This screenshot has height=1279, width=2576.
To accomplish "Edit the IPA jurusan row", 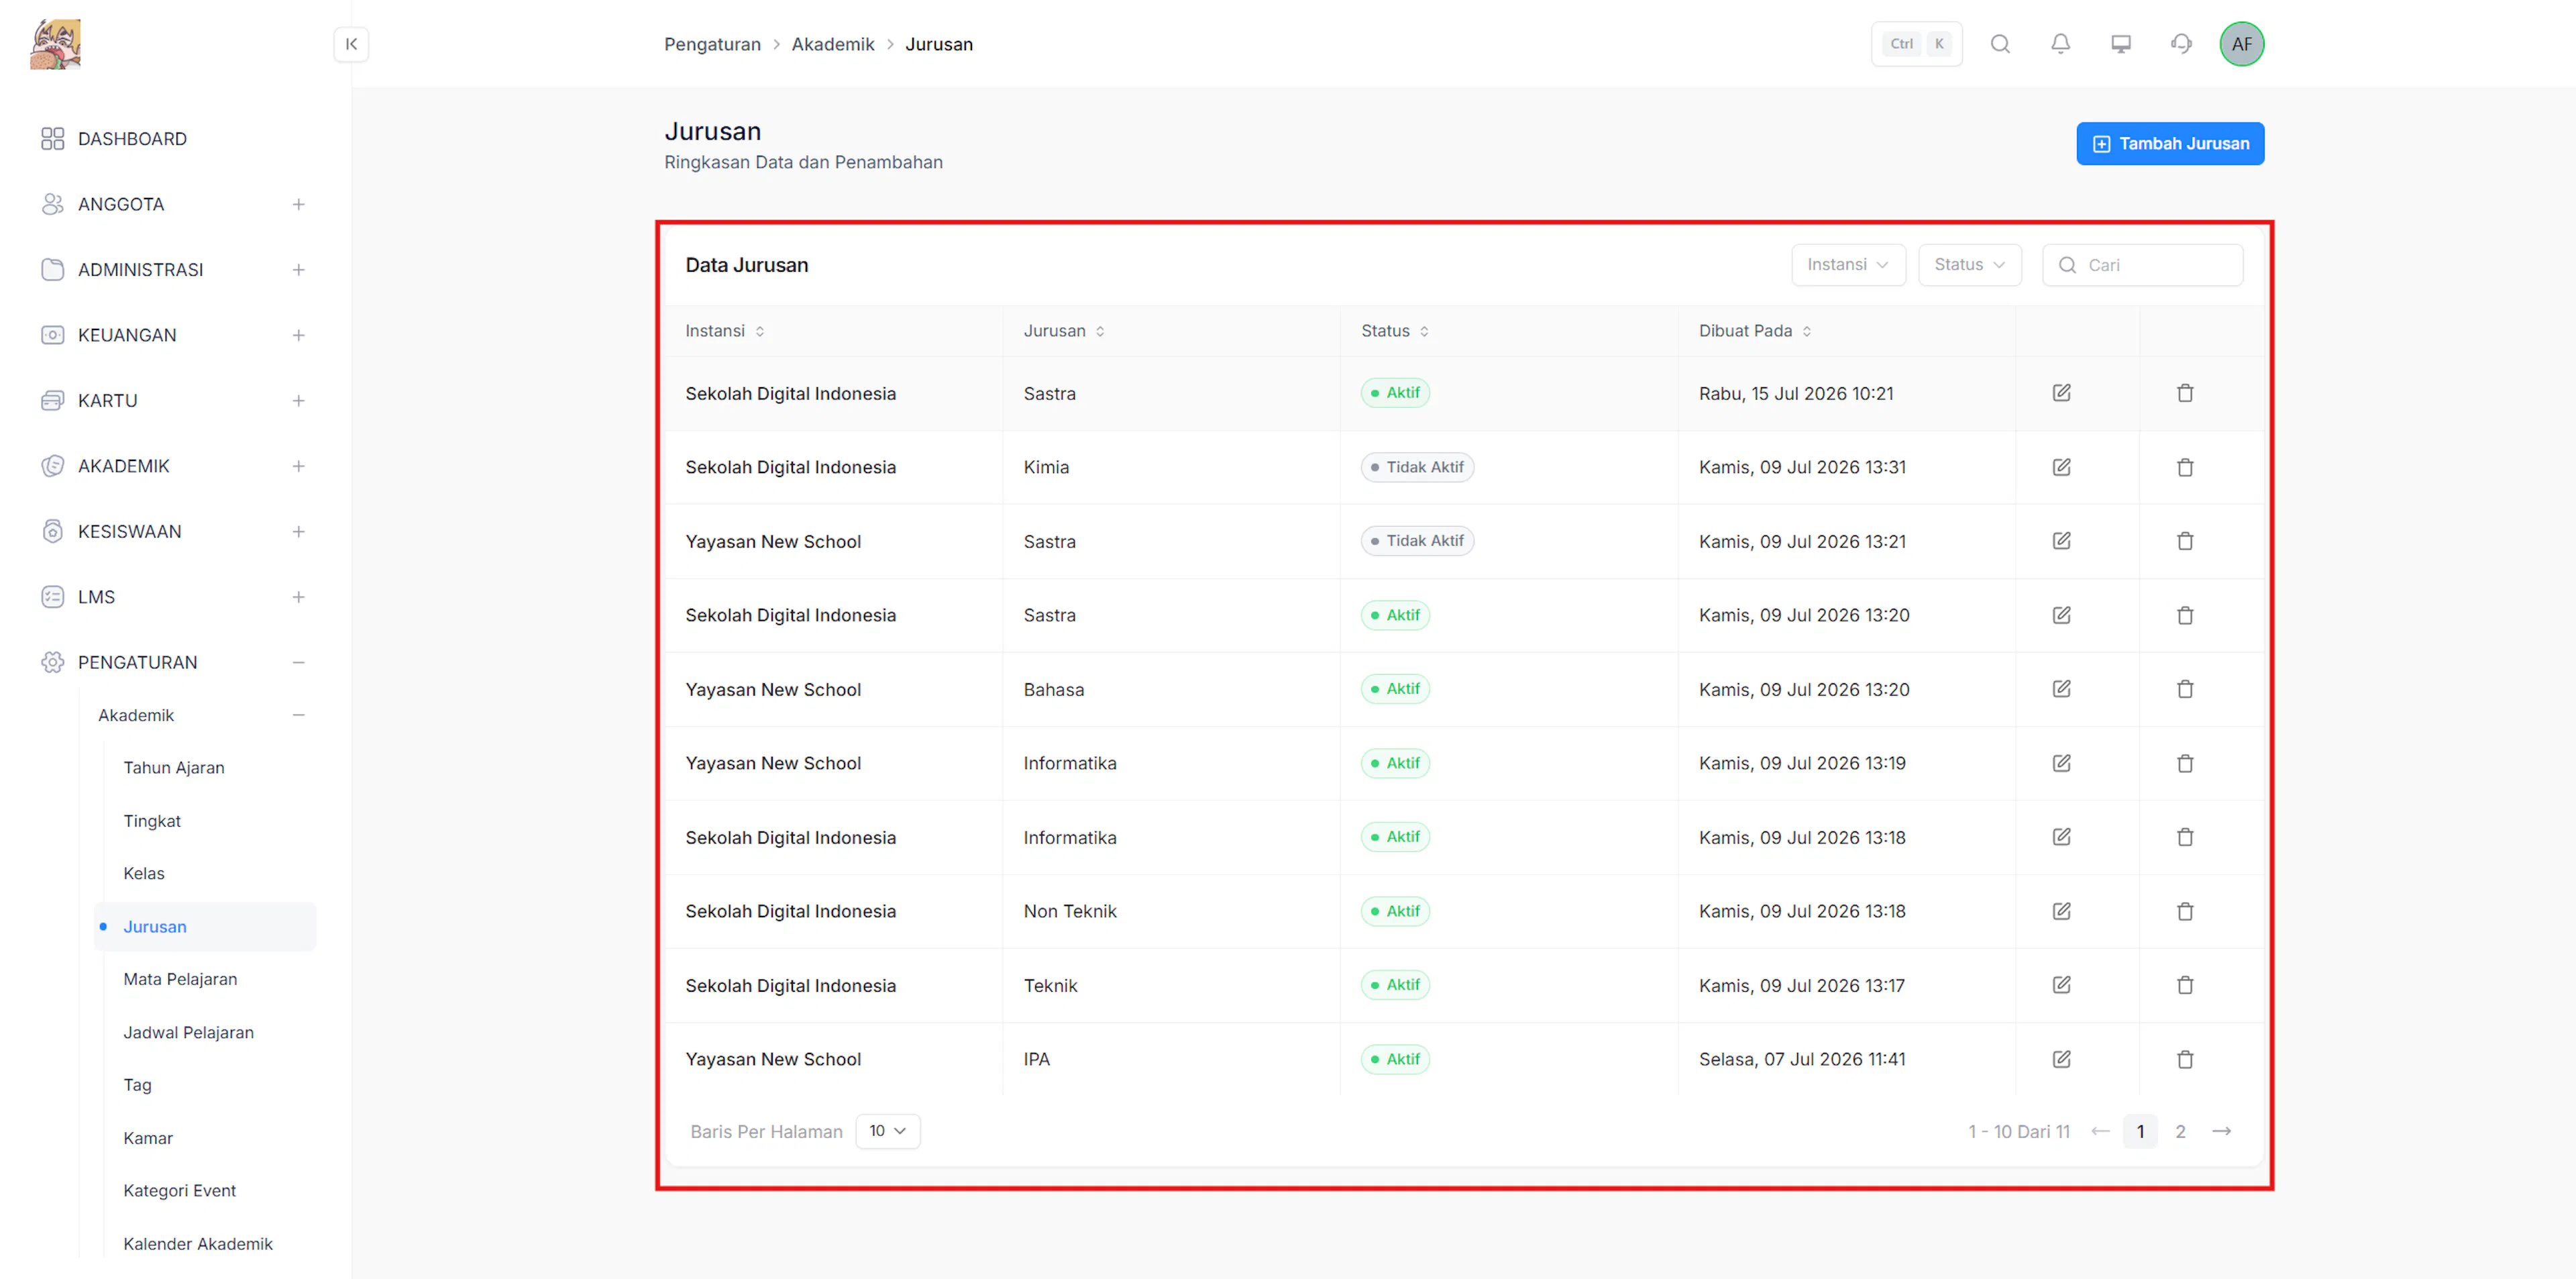I will point(2061,1059).
